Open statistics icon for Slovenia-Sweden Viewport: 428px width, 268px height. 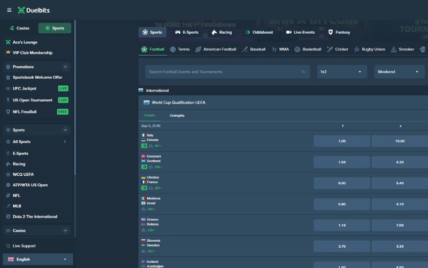143,251
